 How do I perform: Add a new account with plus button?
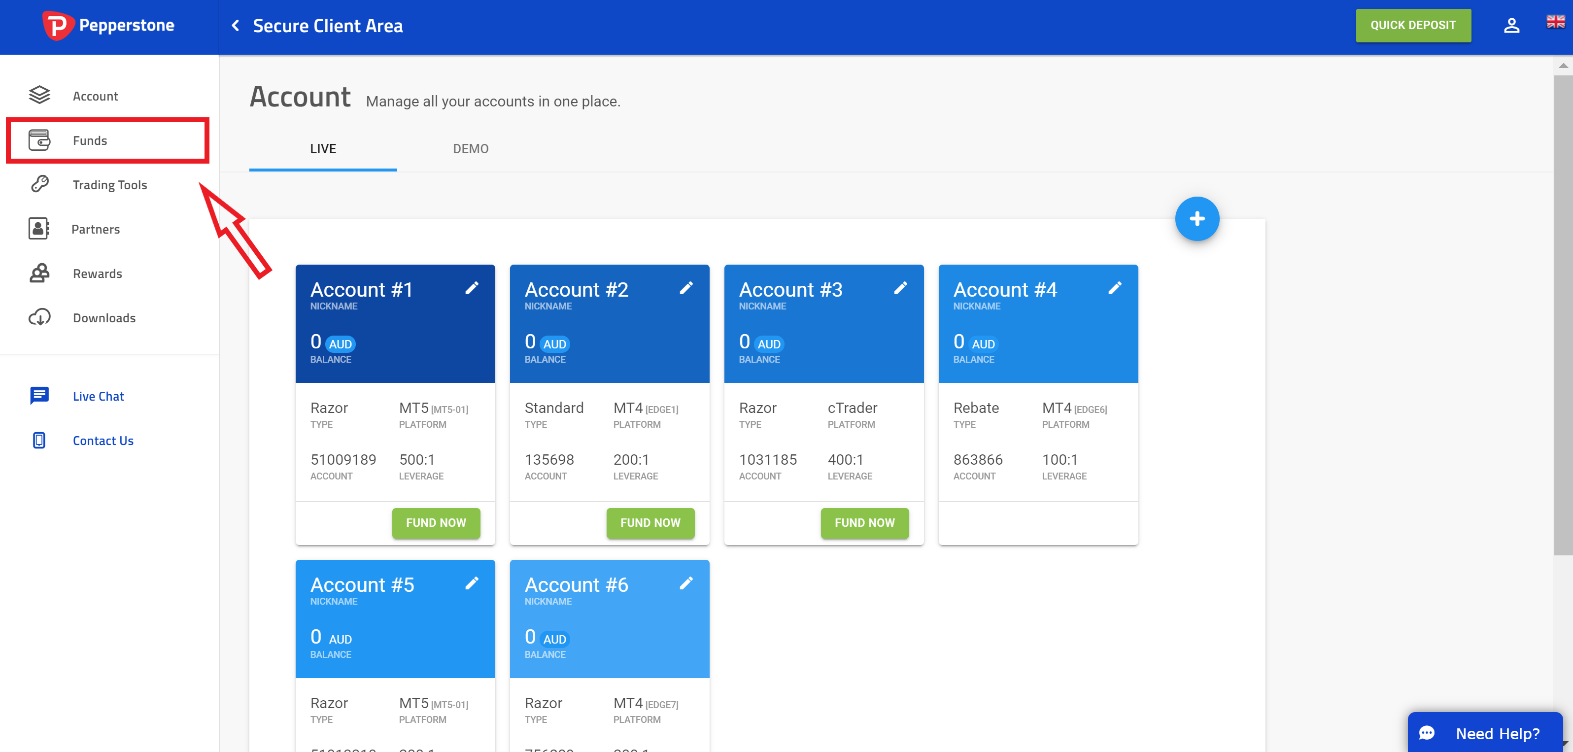click(1197, 218)
